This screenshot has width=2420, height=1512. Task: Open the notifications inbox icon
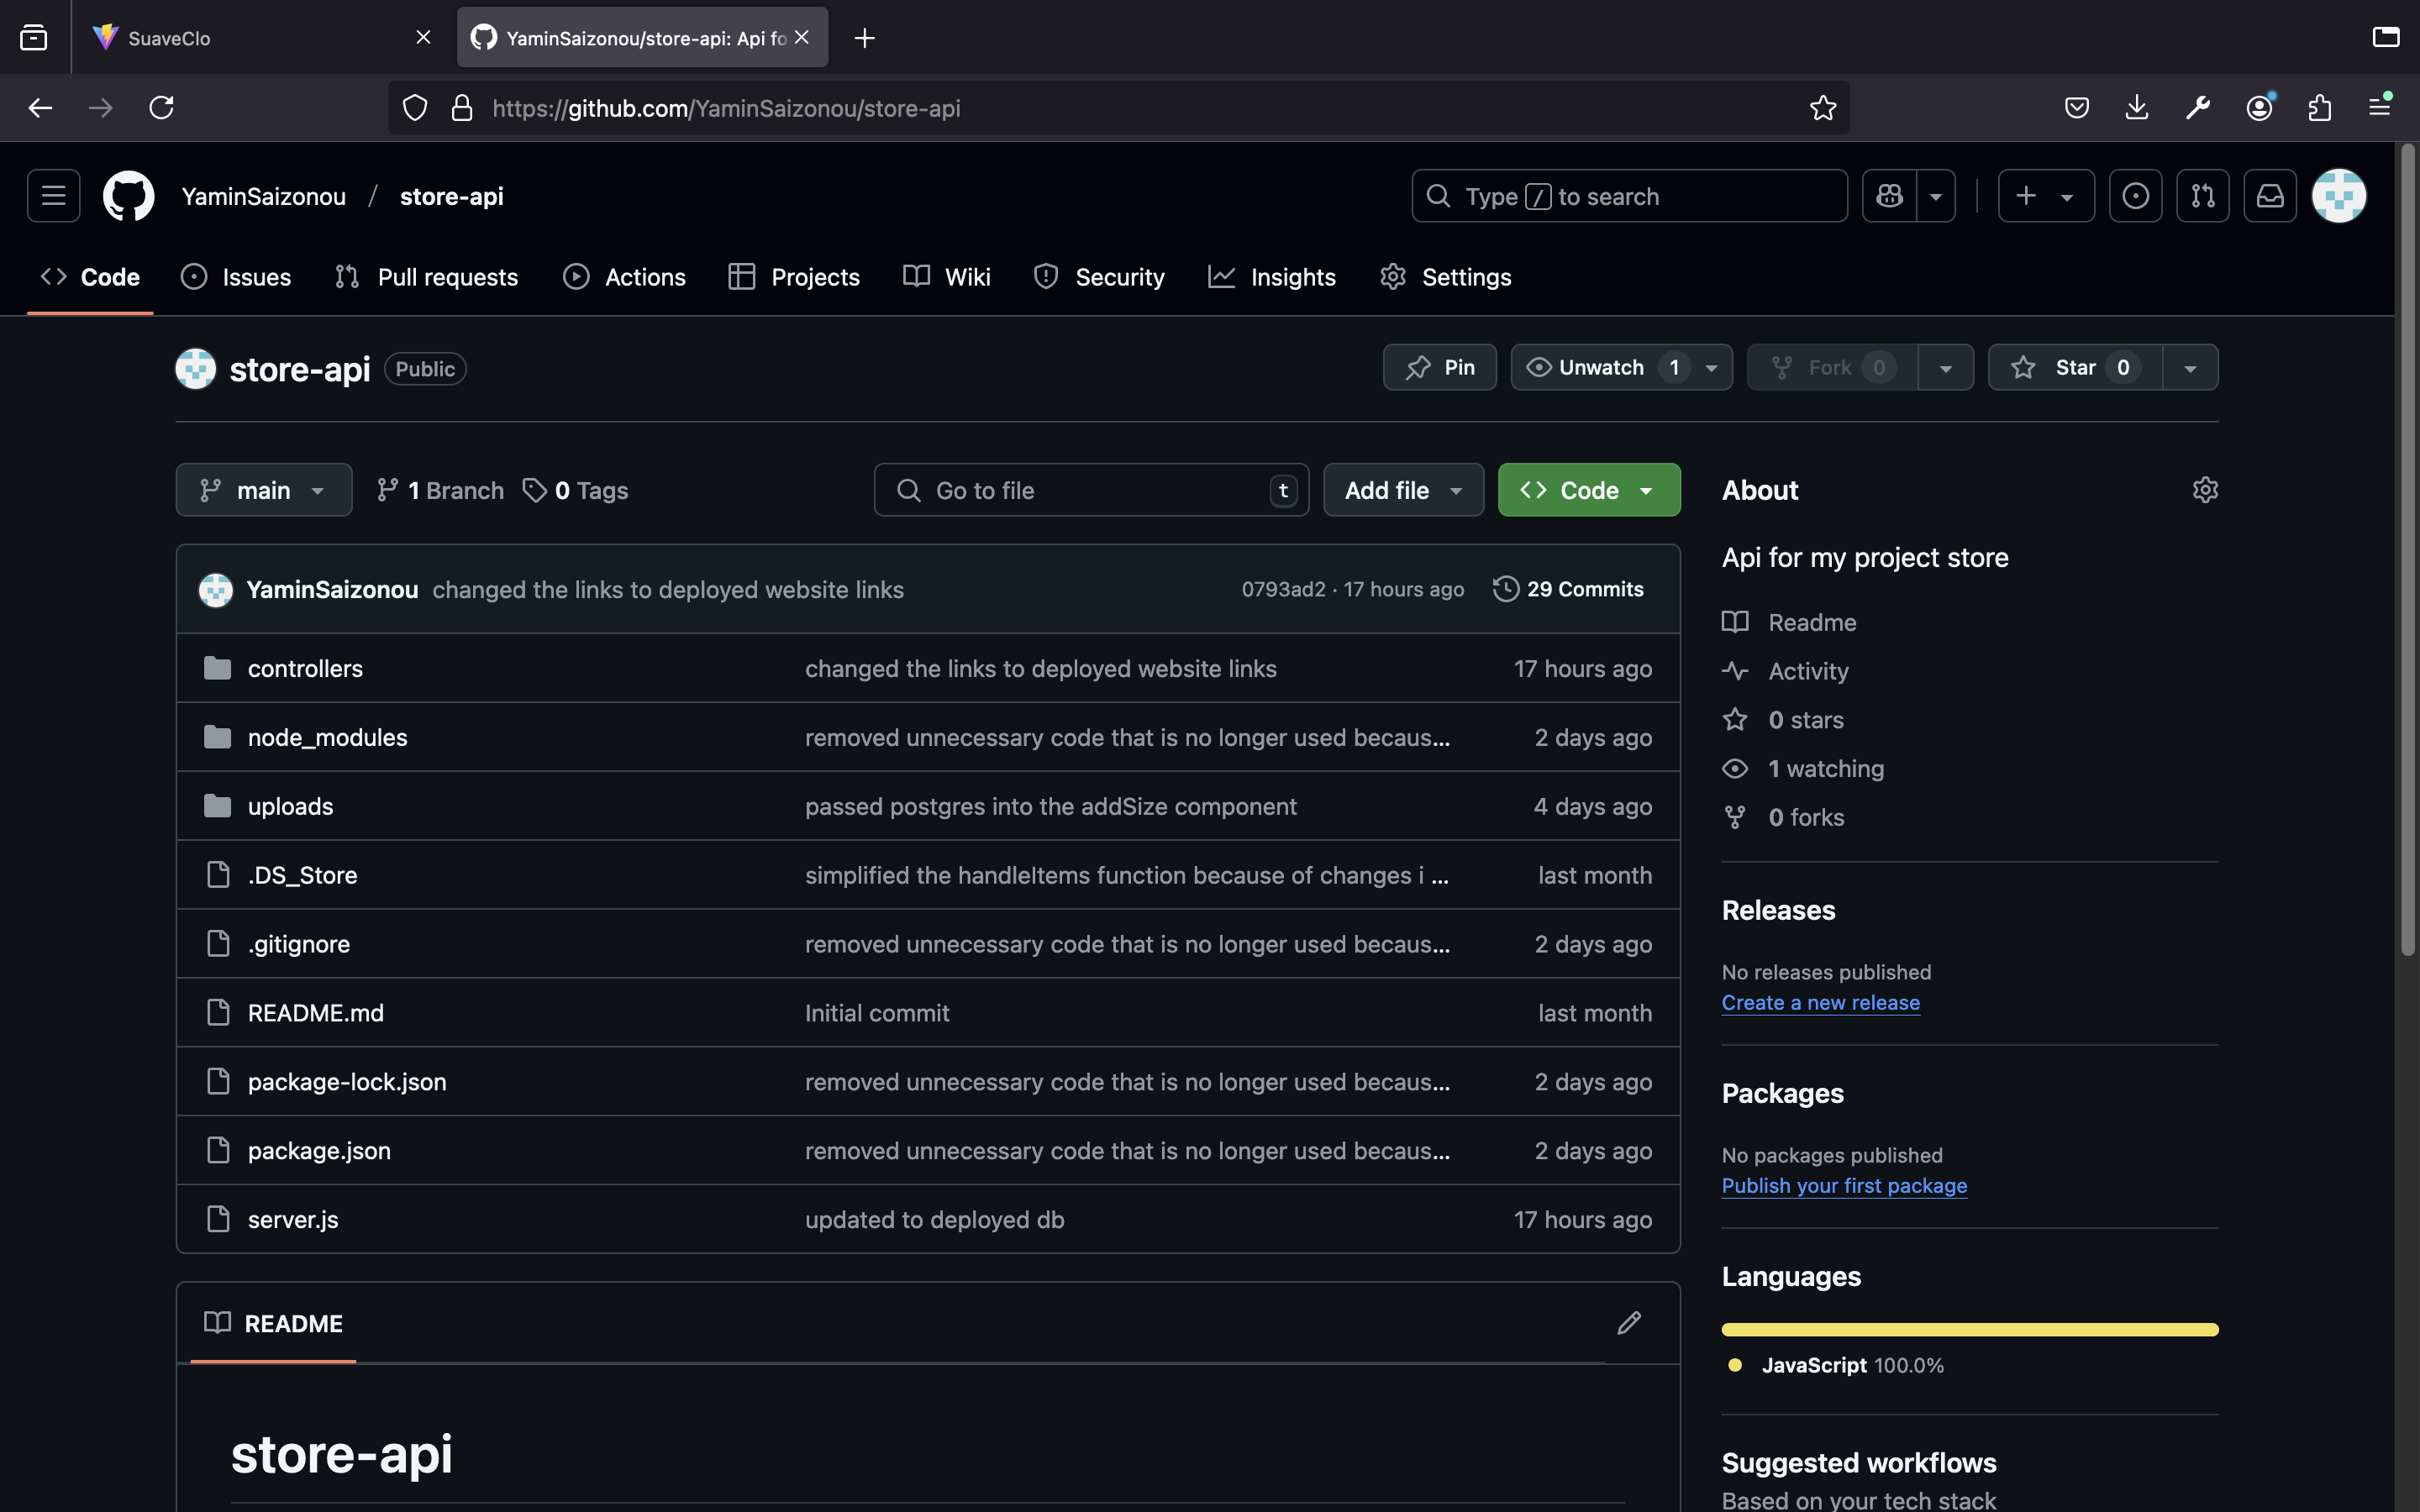2269,196
